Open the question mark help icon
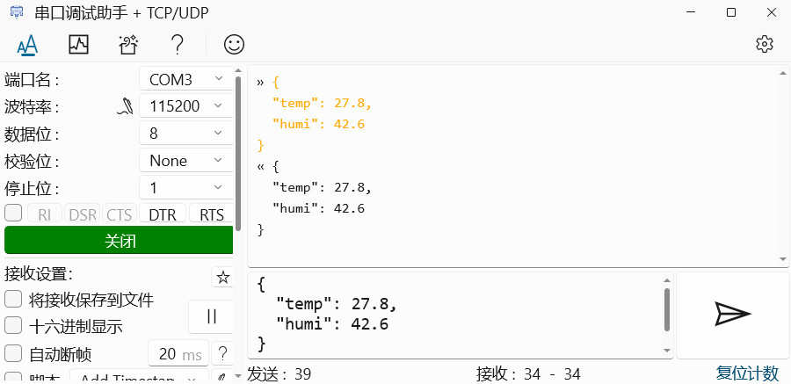Viewport: 791px width, 384px height. pos(177,45)
